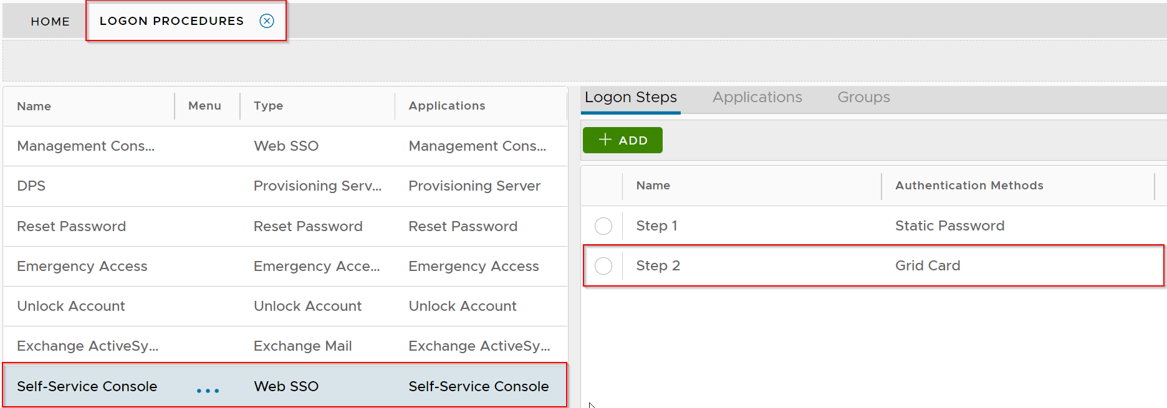The image size is (1167, 408).
Task: Click the Grid Card authentication method
Action: tap(927, 266)
